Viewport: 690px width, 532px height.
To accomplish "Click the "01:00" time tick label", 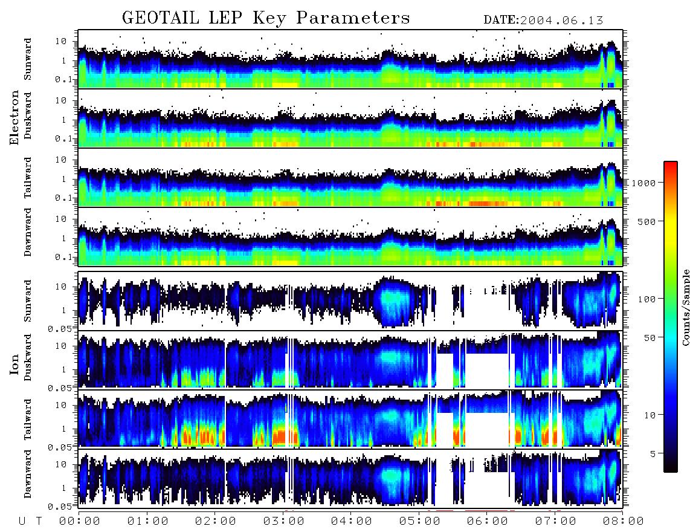I will pos(148,521).
